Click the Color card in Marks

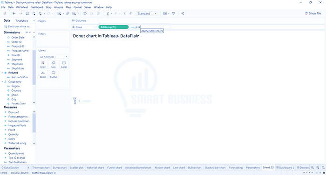coord(43,64)
